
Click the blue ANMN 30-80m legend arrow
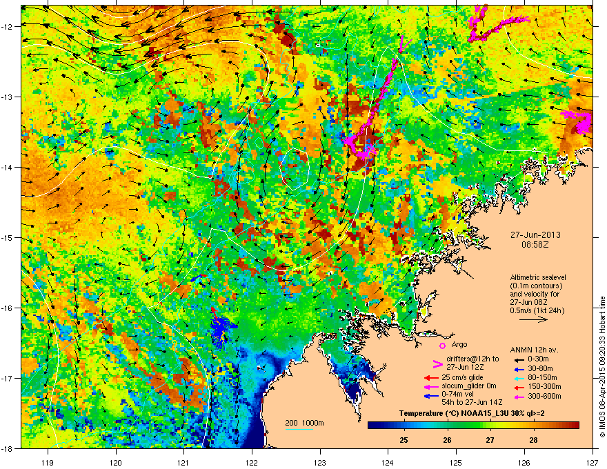[x=518, y=369]
